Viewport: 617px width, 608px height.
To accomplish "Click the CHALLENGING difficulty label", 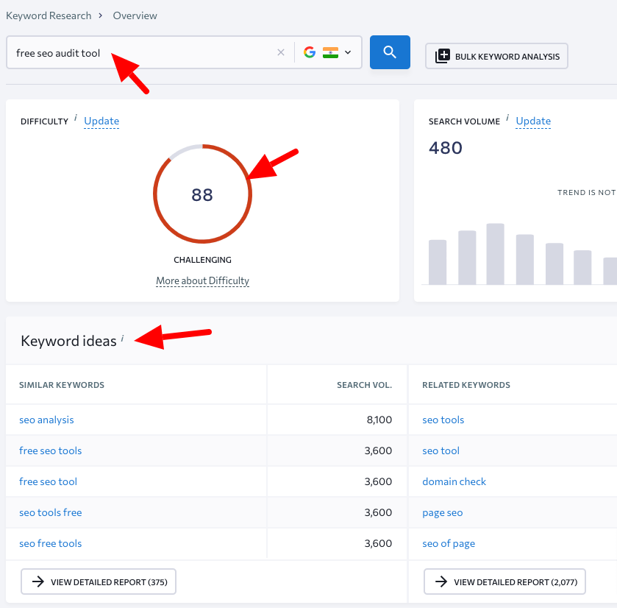I will pyautogui.click(x=202, y=260).
